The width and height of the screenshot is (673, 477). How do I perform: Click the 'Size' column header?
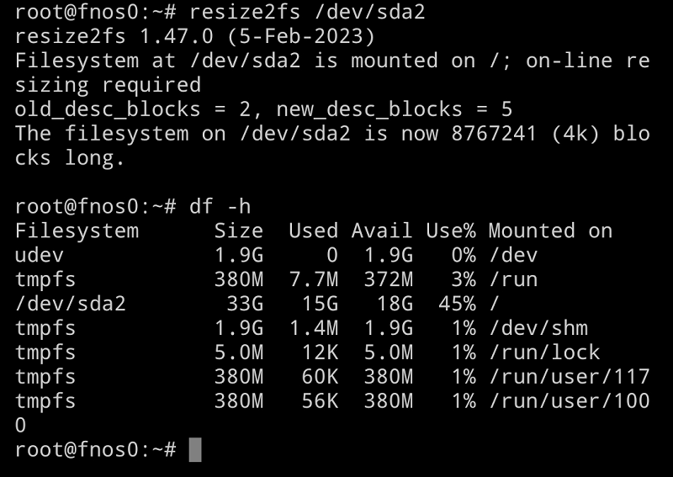click(x=238, y=231)
